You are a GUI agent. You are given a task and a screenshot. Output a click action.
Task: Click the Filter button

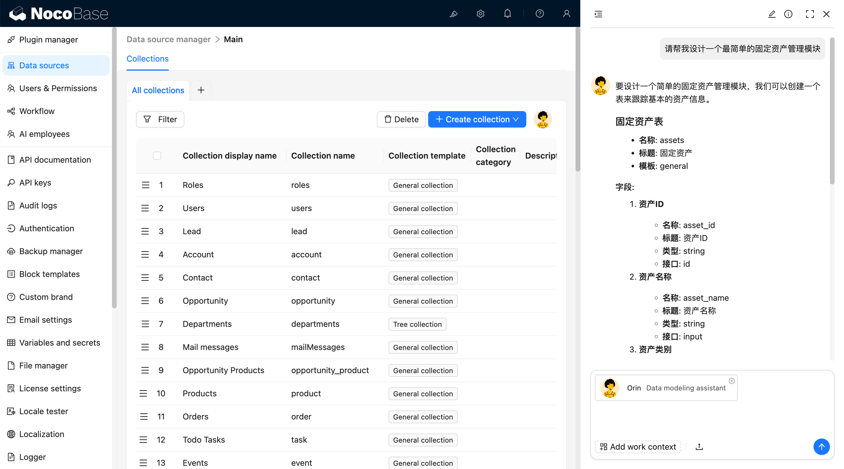point(160,119)
